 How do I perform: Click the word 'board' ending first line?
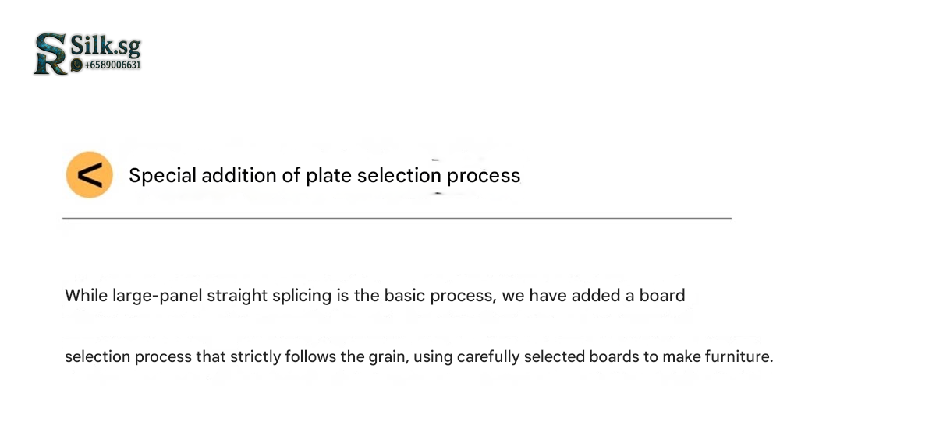tap(662, 296)
